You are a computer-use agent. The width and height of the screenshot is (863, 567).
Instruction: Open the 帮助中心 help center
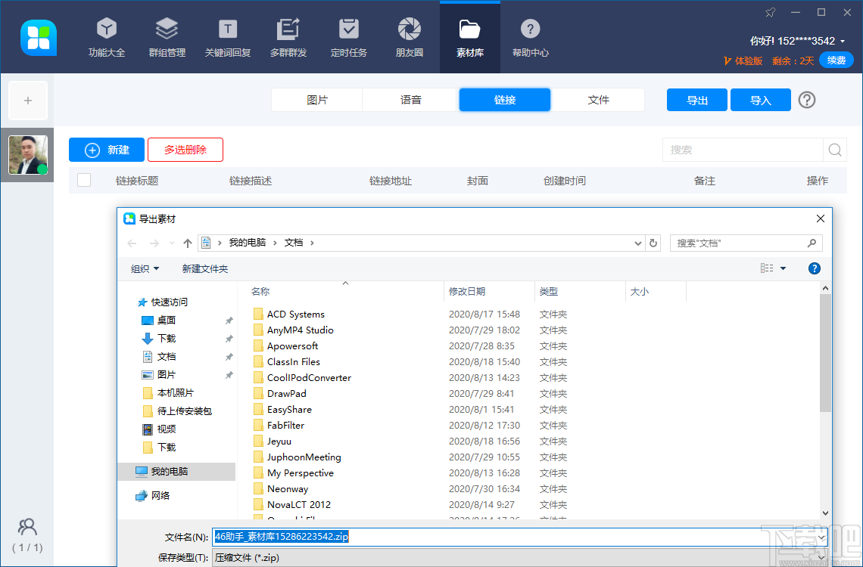pyautogui.click(x=531, y=37)
